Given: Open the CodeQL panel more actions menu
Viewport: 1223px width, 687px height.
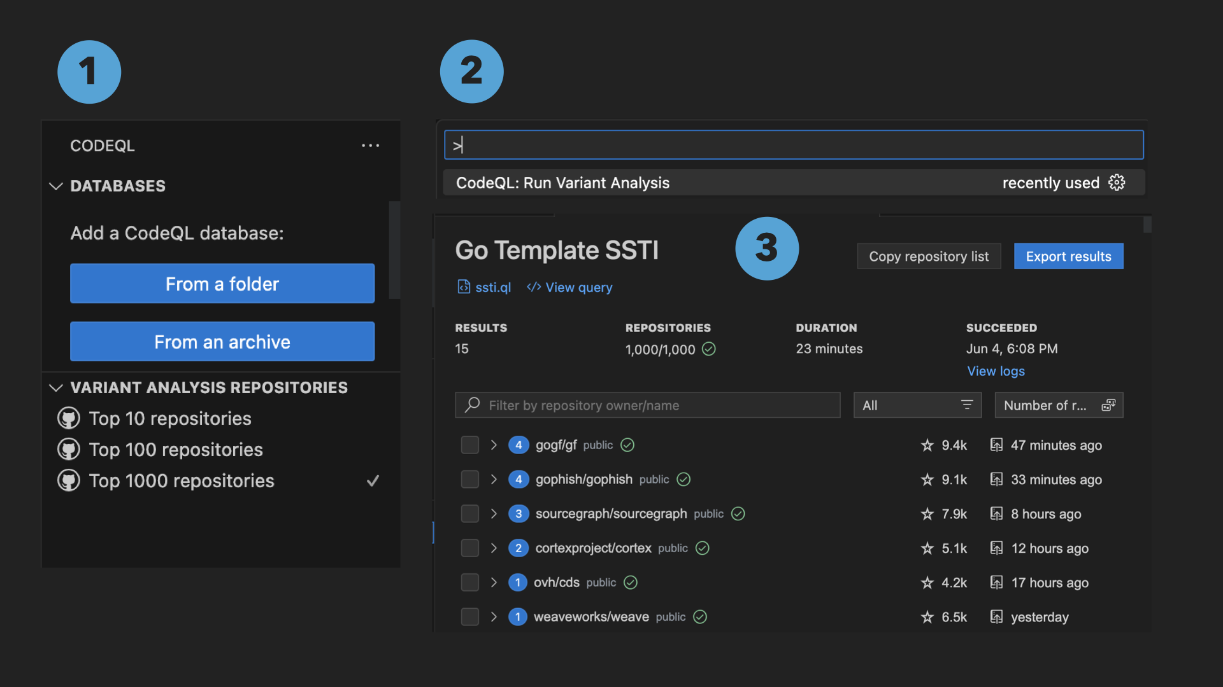Looking at the screenshot, I should click(370, 146).
